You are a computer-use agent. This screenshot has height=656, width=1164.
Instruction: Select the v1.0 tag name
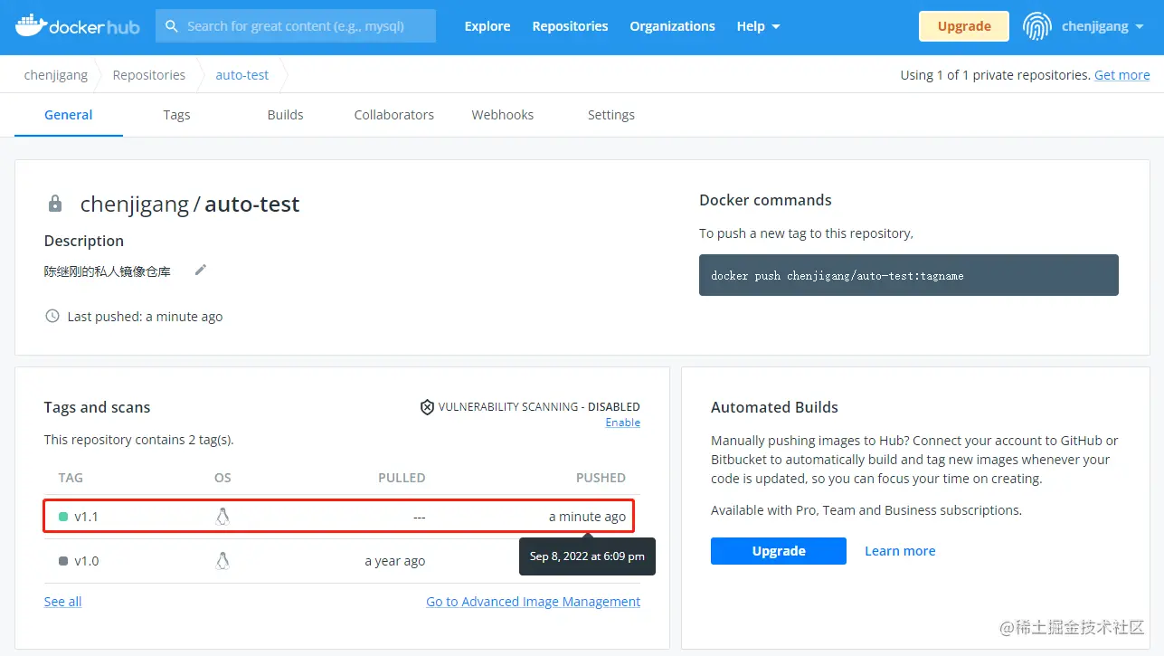pos(86,561)
